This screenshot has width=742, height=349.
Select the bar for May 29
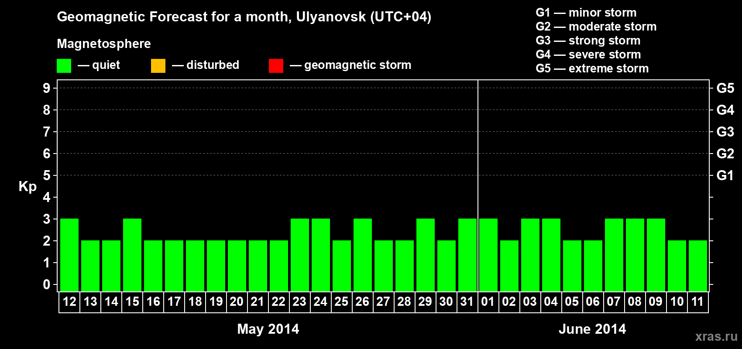click(426, 255)
